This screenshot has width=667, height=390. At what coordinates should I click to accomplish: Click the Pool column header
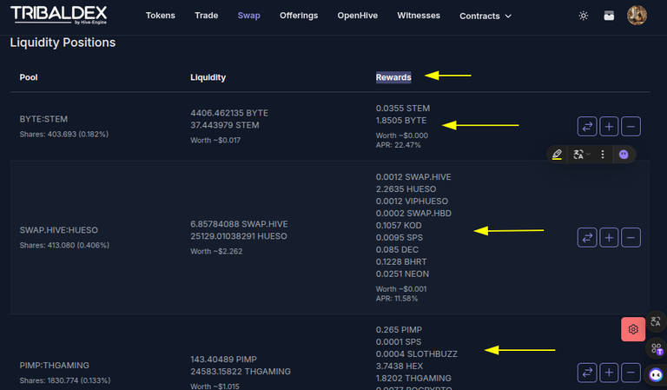pos(29,77)
